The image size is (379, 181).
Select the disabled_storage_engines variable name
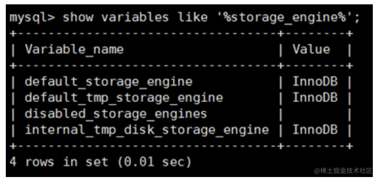(x=115, y=114)
